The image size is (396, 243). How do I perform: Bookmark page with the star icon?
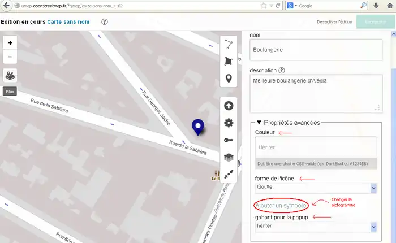point(264,6)
